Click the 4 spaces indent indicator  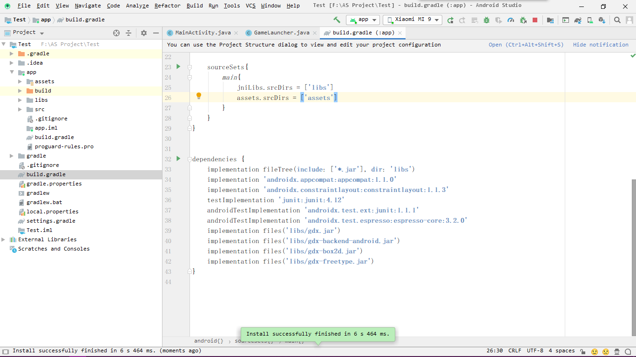[562, 351]
